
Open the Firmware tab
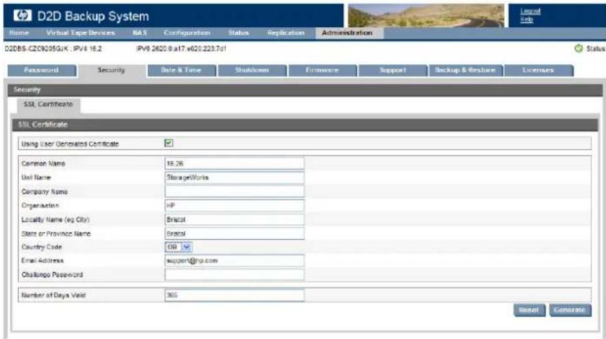click(x=322, y=70)
